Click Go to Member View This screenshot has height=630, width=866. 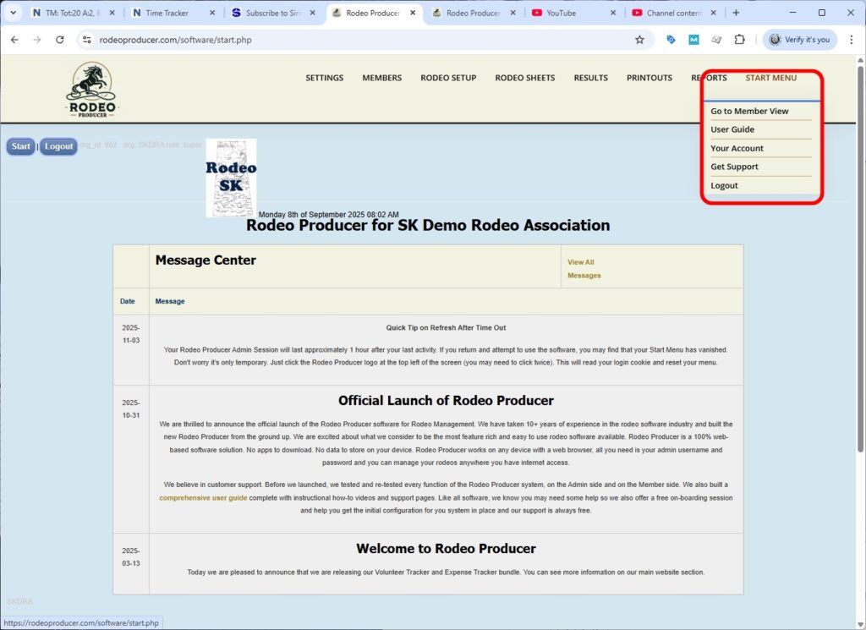tap(749, 110)
